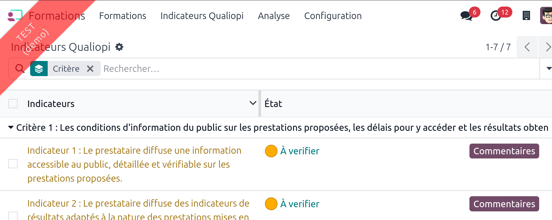Click Commentaires button for Indicateur 2
This screenshot has height=220, width=552.
pyautogui.click(x=504, y=204)
